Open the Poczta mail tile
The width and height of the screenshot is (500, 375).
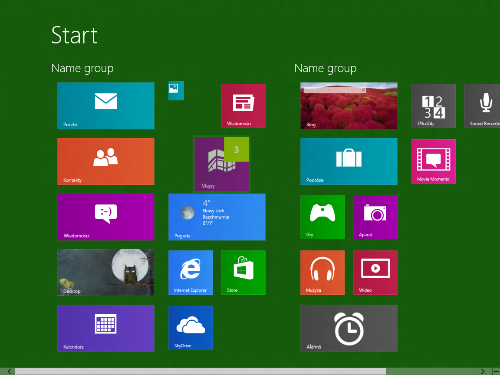click(x=106, y=106)
